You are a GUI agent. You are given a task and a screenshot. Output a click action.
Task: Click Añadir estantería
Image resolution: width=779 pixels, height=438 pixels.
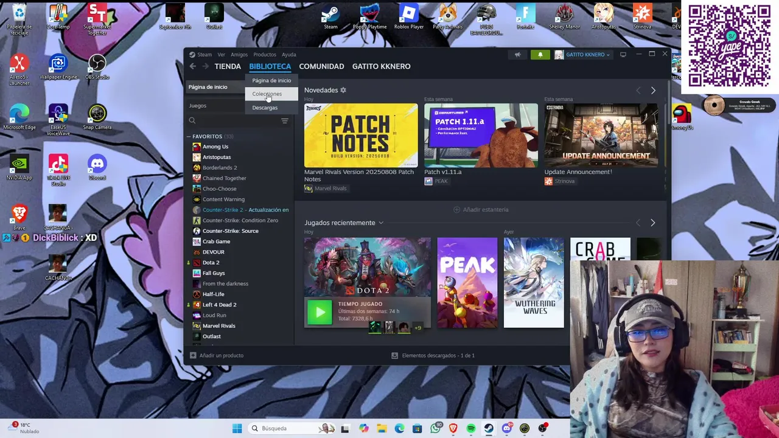pyautogui.click(x=481, y=210)
